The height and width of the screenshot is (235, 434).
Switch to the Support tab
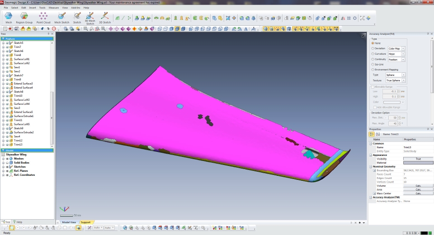tap(85, 222)
